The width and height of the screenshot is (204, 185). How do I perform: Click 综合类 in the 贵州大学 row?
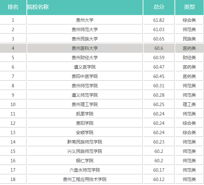point(189,20)
